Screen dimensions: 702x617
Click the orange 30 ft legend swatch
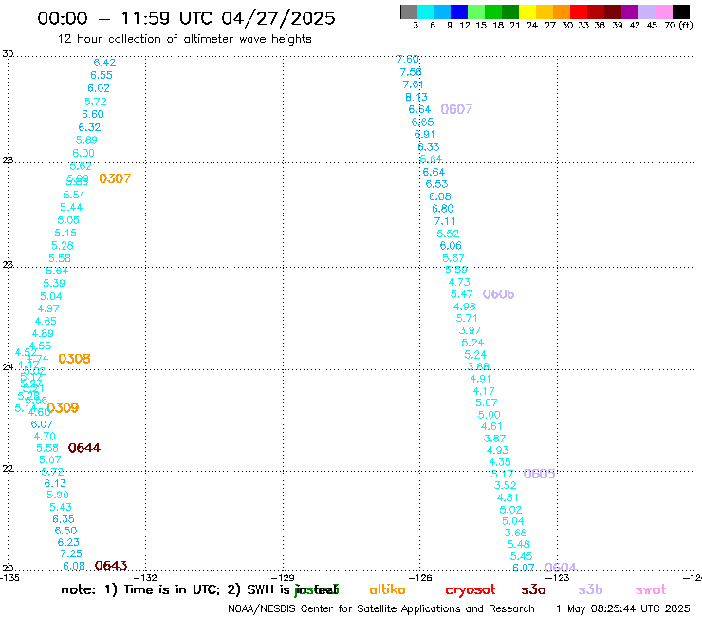562,11
